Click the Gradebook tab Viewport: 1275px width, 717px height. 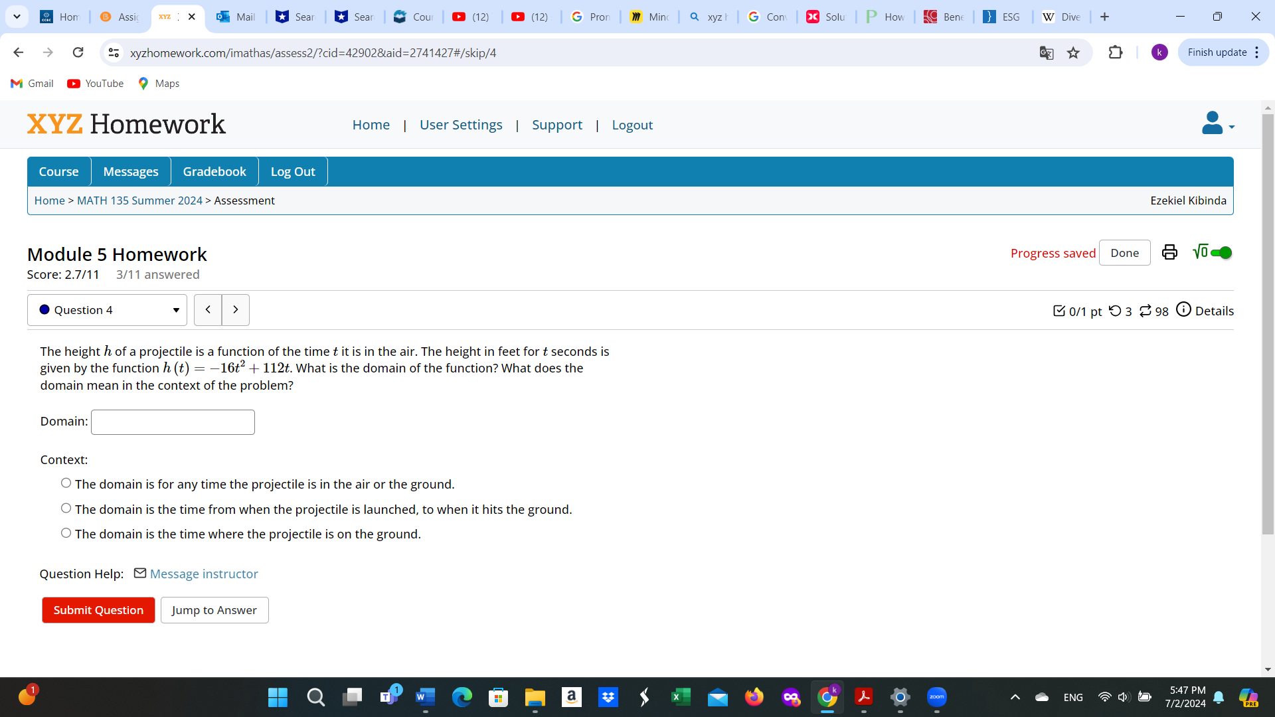pyautogui.click(x=214, y=171)
